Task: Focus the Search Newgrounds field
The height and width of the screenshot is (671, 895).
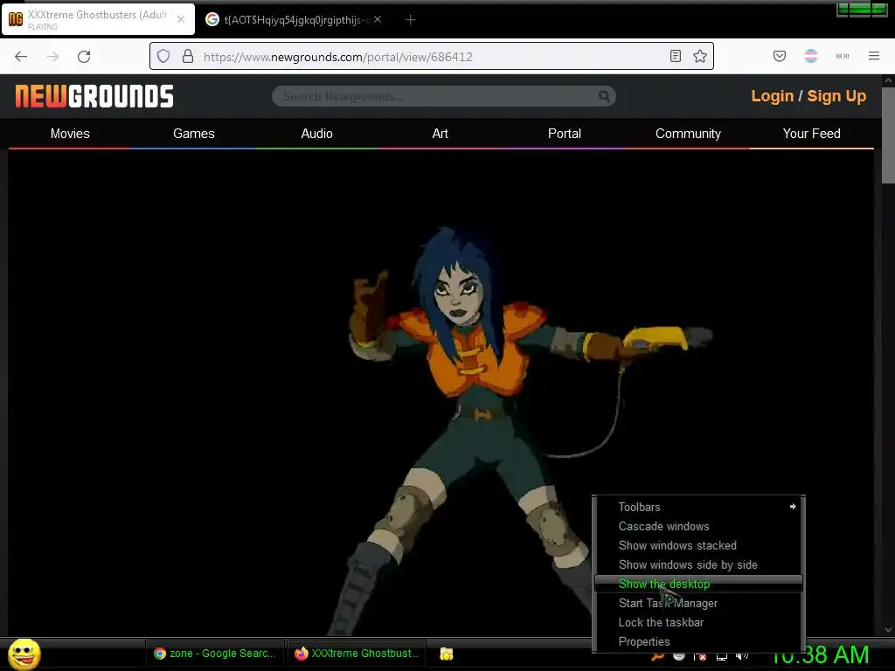Action: pos(443,96)
